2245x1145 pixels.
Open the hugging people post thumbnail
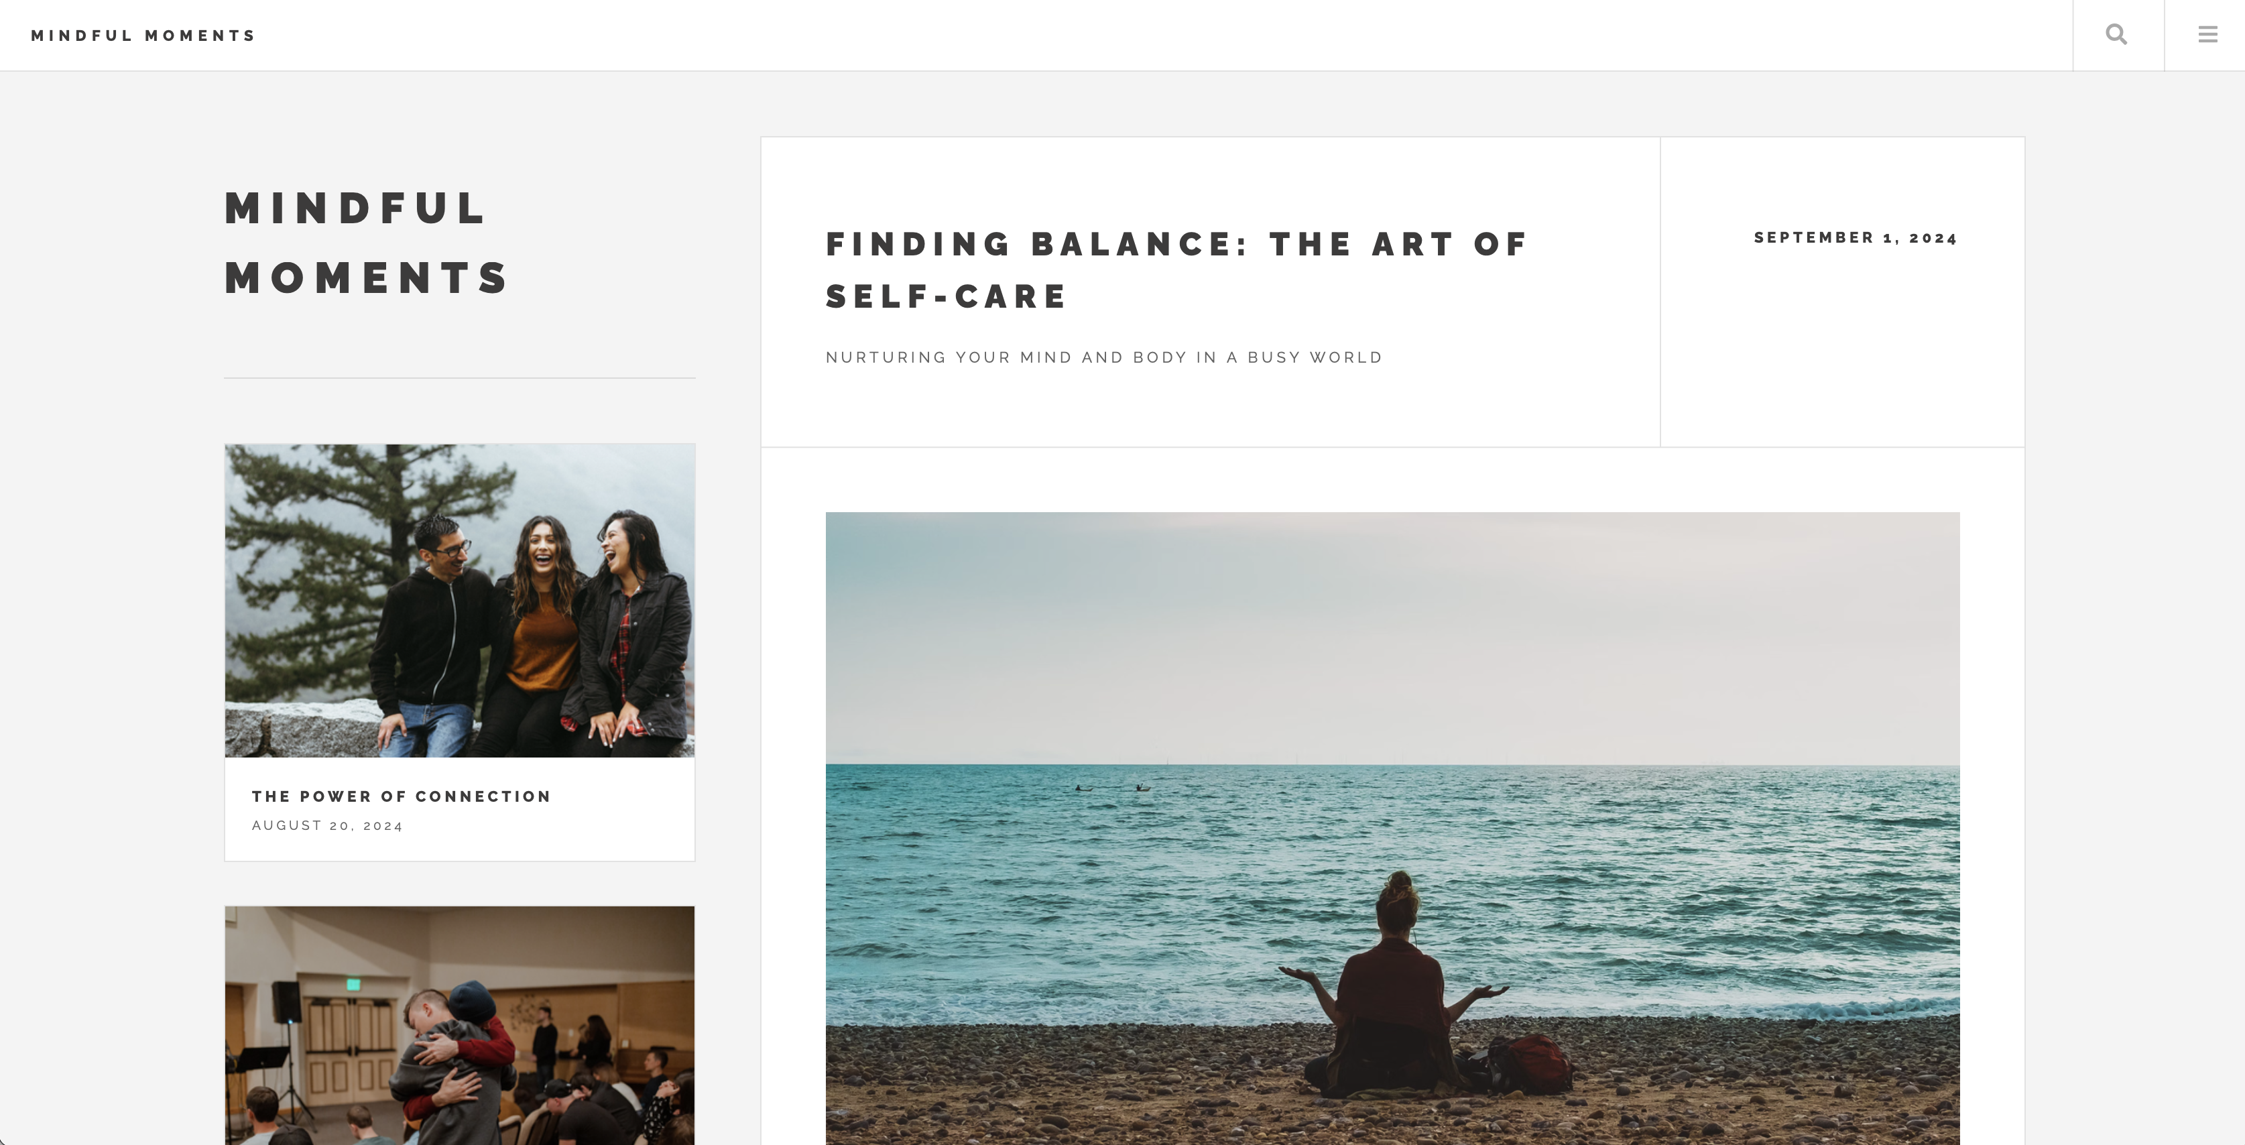460,1025
